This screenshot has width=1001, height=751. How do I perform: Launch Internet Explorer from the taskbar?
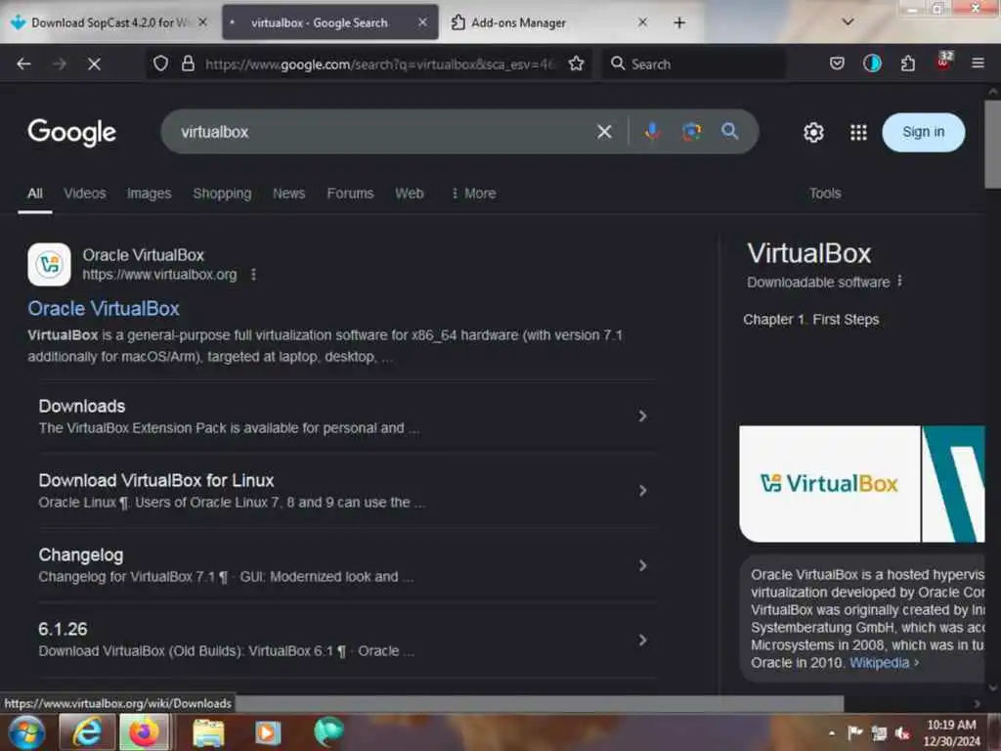pos(86,731)
